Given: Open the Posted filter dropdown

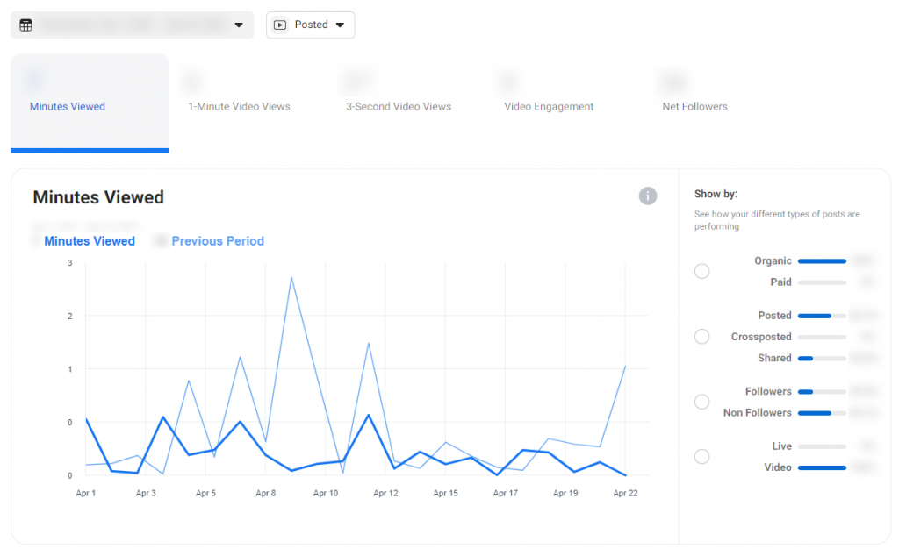Looking at the screenshot, I should coord(310,25).
